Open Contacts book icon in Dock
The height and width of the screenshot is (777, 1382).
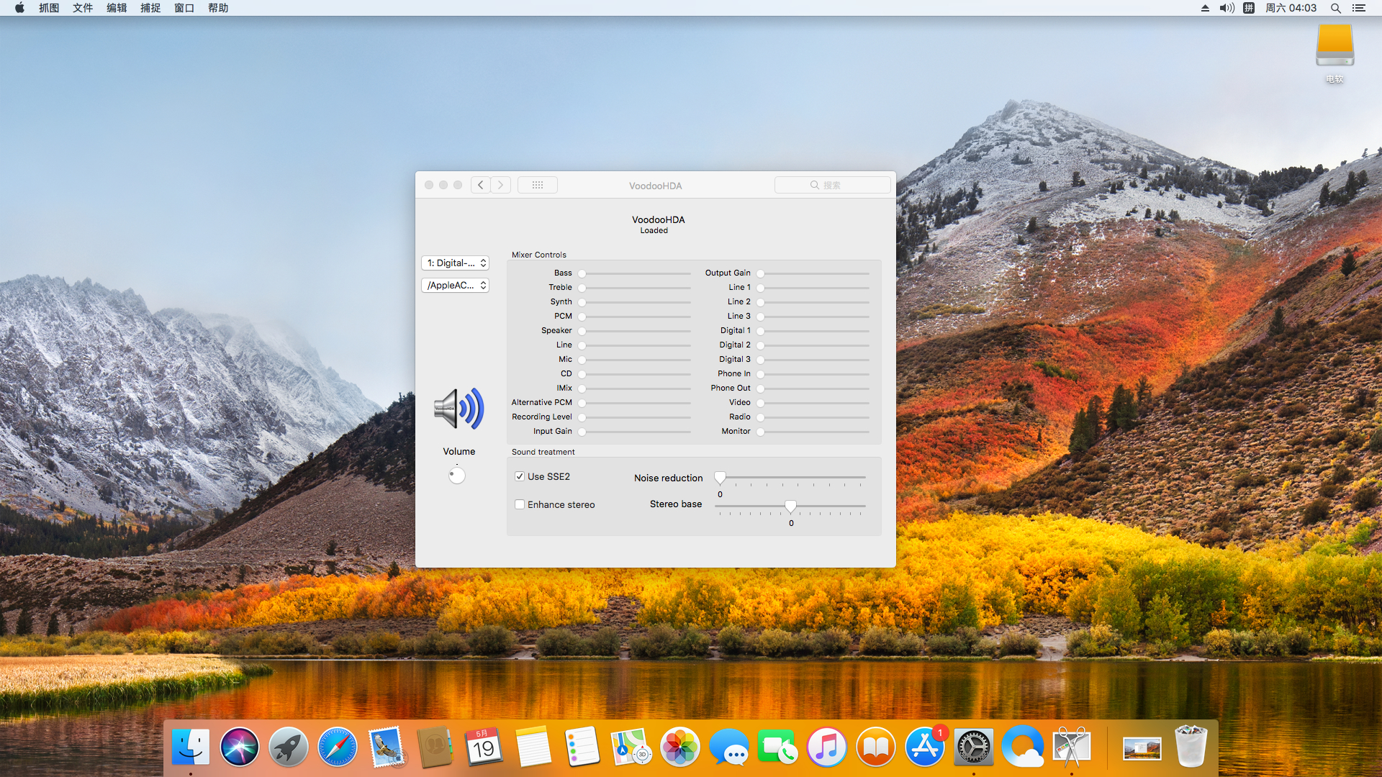(x=435, y=747)
